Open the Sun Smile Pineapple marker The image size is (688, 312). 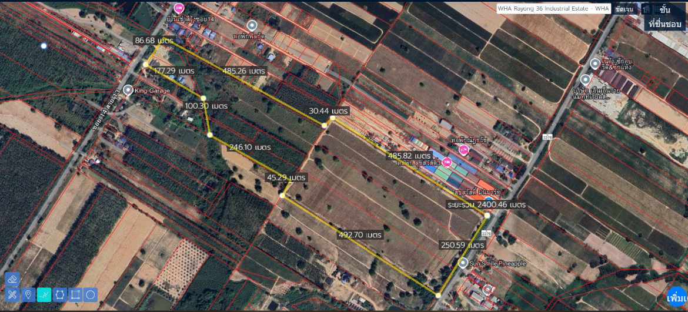tap(463, 263)
